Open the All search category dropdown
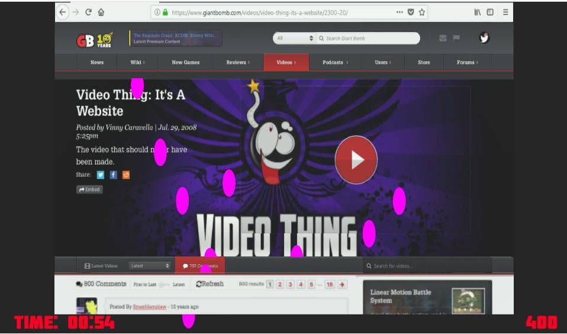567x334 pixels. coord(295,38)
